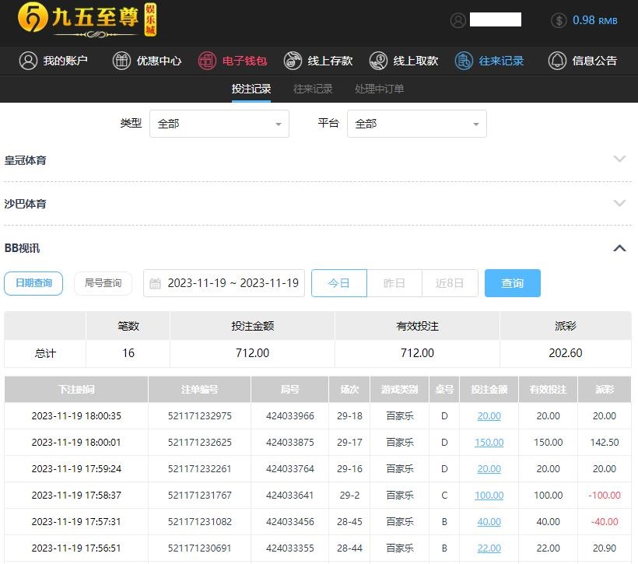Open the 类型 dropdown
638x564 pixels.
point(219,124)
